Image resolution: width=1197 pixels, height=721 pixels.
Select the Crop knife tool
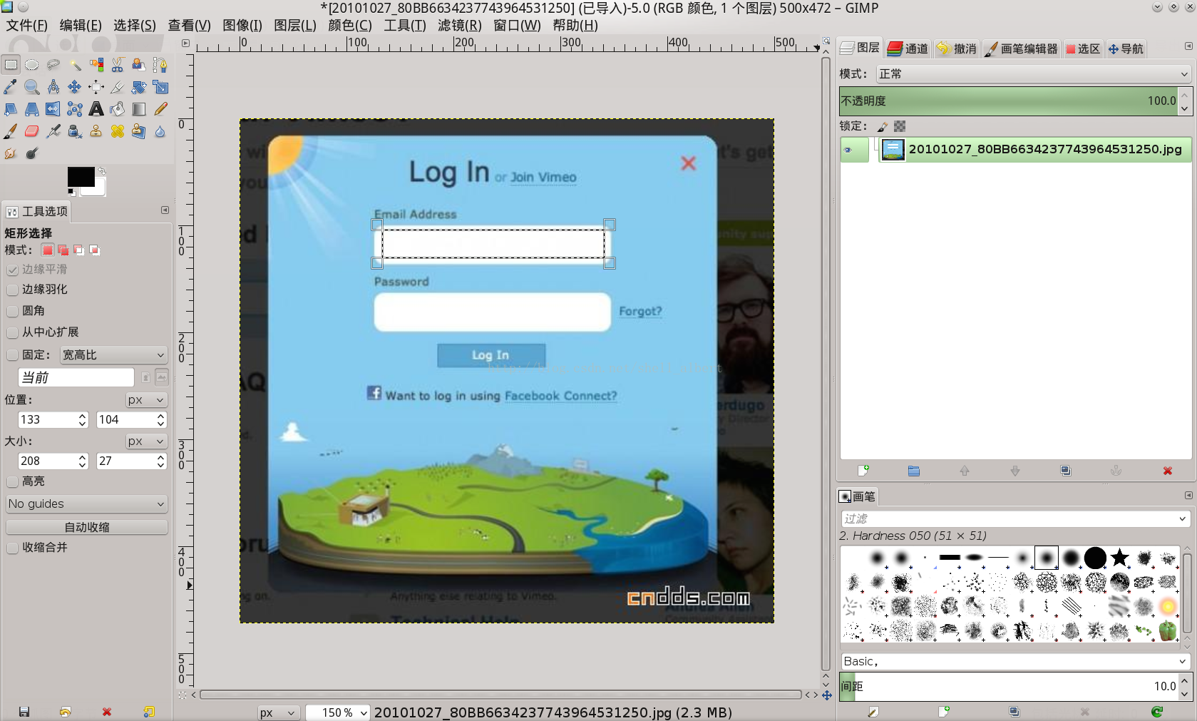pyautogui.click(x=118, y=87)
